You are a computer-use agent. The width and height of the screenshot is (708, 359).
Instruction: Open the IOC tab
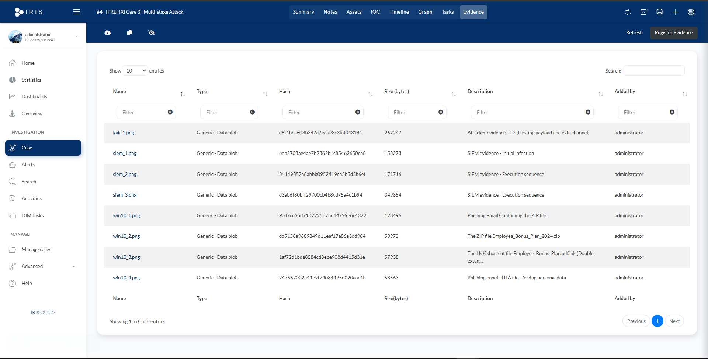[375, 12]
